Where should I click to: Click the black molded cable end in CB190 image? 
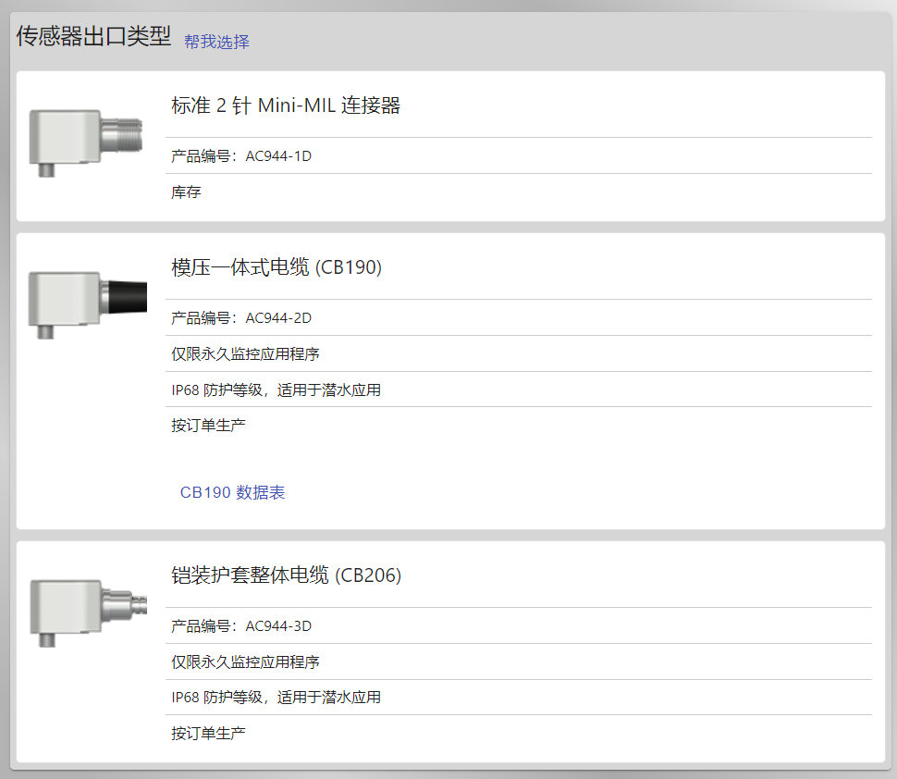click(x=127, y=297)
